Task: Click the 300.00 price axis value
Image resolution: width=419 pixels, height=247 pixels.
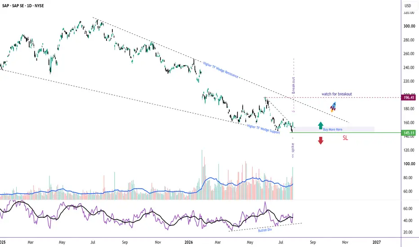Action: click(409, 26)
